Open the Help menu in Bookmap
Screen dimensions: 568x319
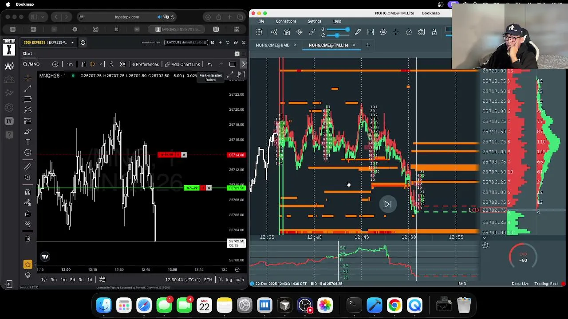(337, 21)
